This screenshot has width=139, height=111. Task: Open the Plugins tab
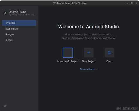click(19, 34)
